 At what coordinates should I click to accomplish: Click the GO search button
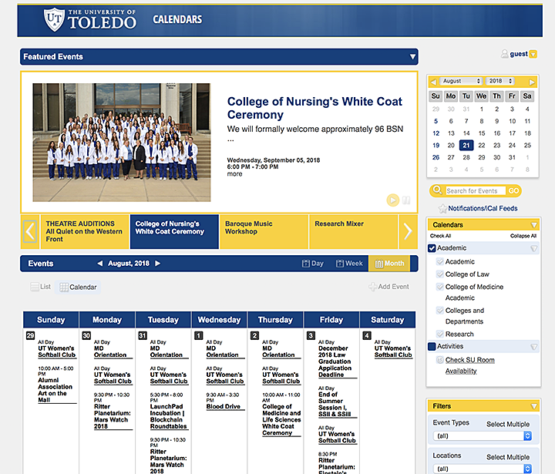[513, 191]
